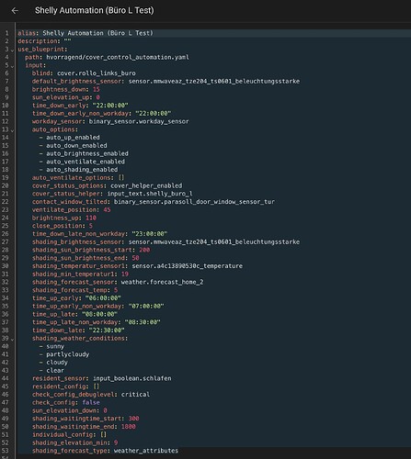Click check_config false value
Viewport: 411px width, 459px height.
coord(91,402)
